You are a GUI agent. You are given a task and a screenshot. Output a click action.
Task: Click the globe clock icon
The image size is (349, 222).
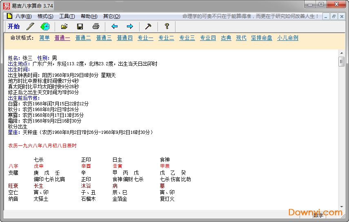[45, 27]
